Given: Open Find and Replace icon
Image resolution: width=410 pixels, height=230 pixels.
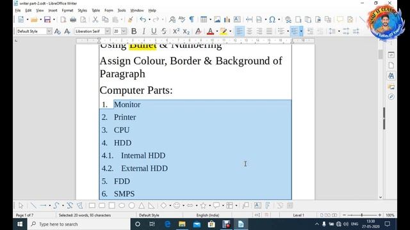Looking at the screenshot, I should (x=172, y=20).
